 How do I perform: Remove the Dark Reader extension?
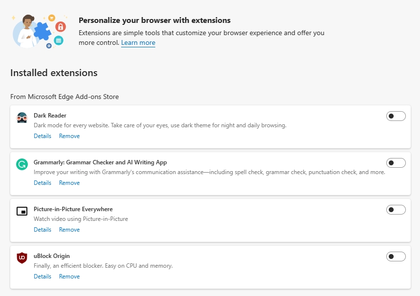click(x=69, y=136)
